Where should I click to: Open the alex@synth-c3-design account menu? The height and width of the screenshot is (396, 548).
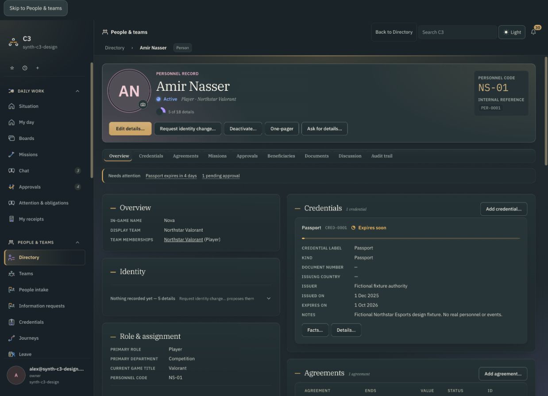pos(46,375)
